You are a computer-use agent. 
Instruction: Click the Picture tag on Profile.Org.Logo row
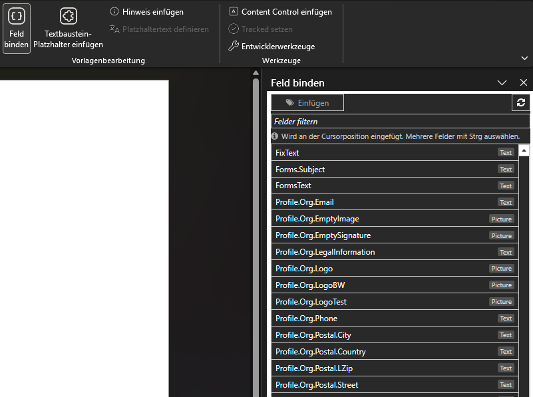[x=501, y=268]
